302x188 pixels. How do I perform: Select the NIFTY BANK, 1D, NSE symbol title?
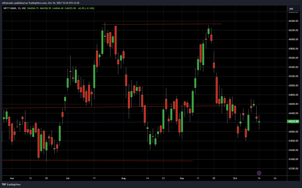[x=15, y=8]
